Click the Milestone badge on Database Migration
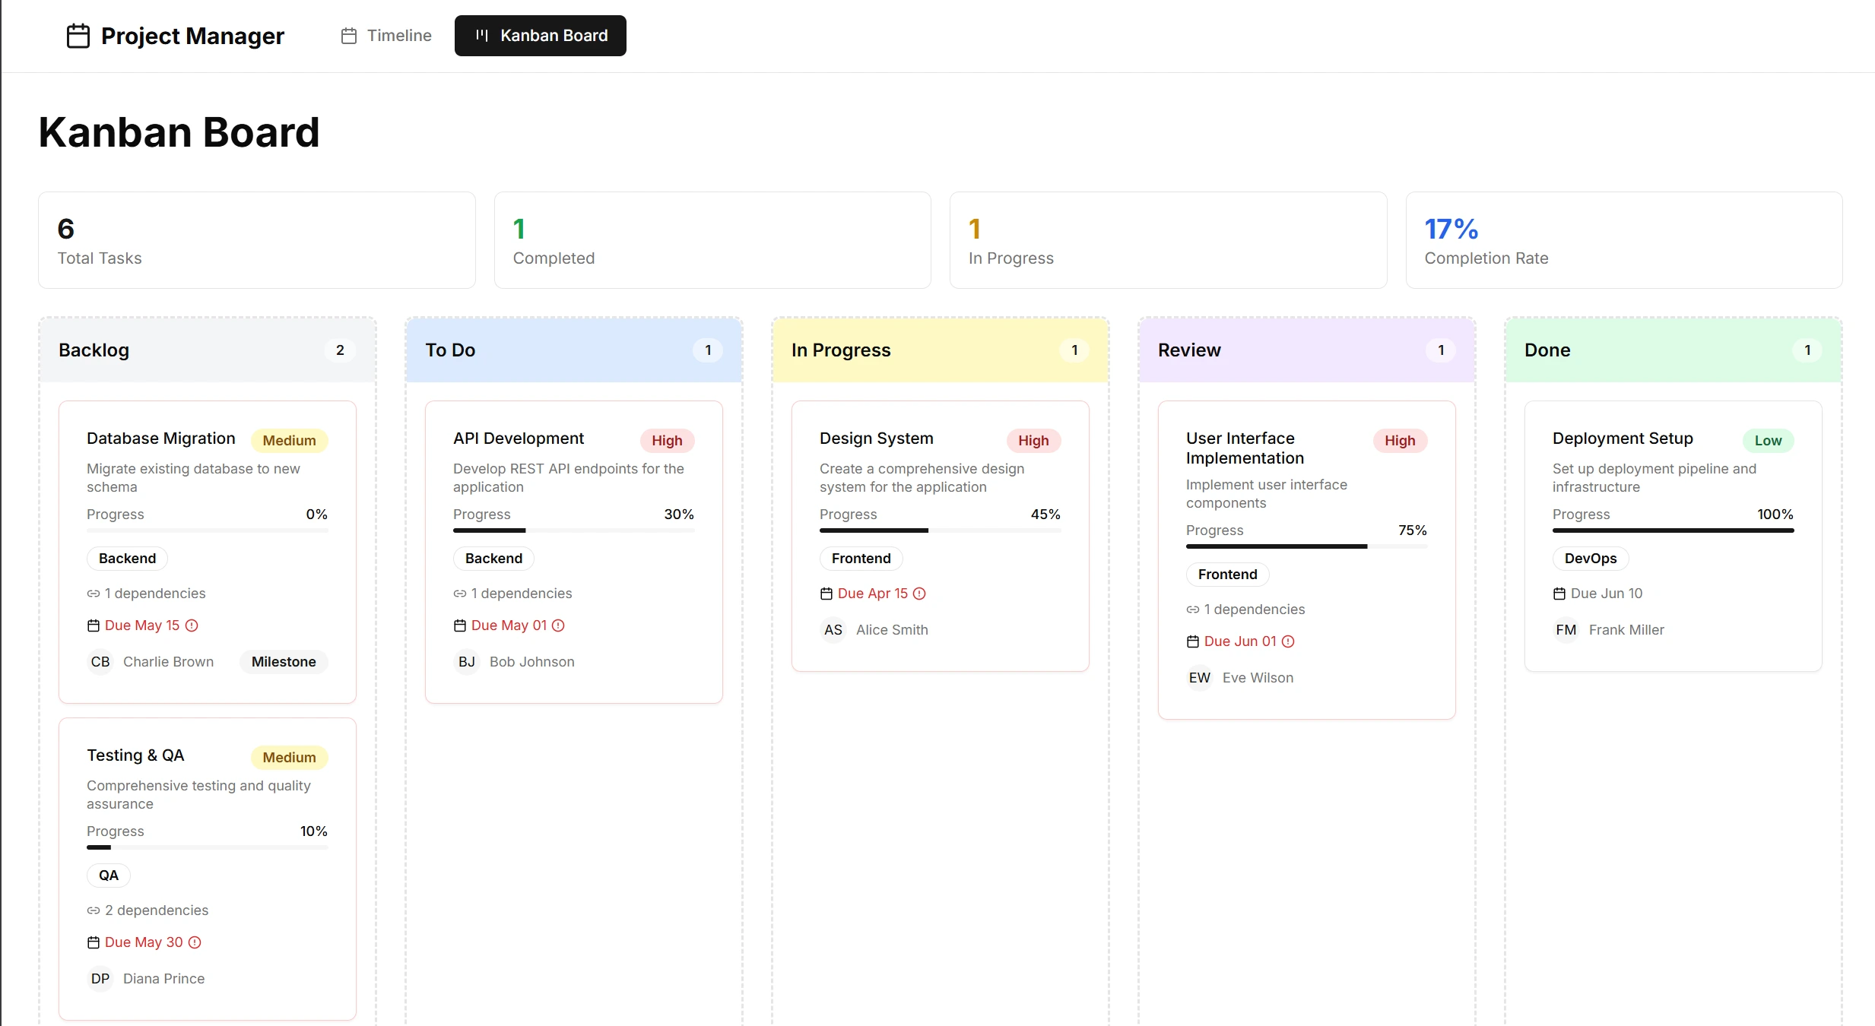 [x=284, y=662]
